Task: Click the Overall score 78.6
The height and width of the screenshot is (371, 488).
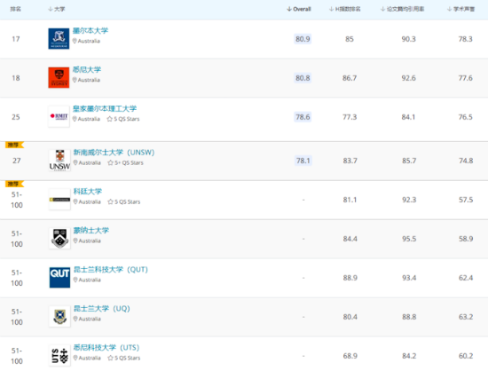Action: [x=303, y=117]
